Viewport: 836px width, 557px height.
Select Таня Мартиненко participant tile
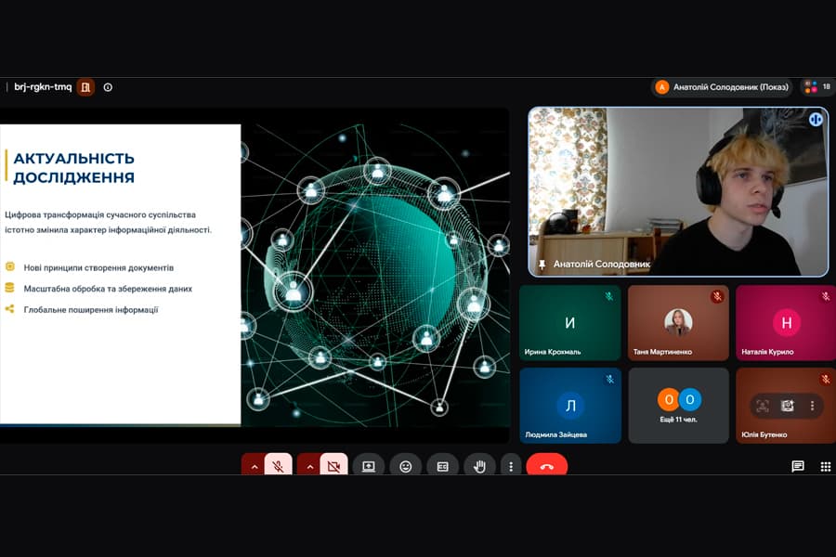click(x=678, y=322)
